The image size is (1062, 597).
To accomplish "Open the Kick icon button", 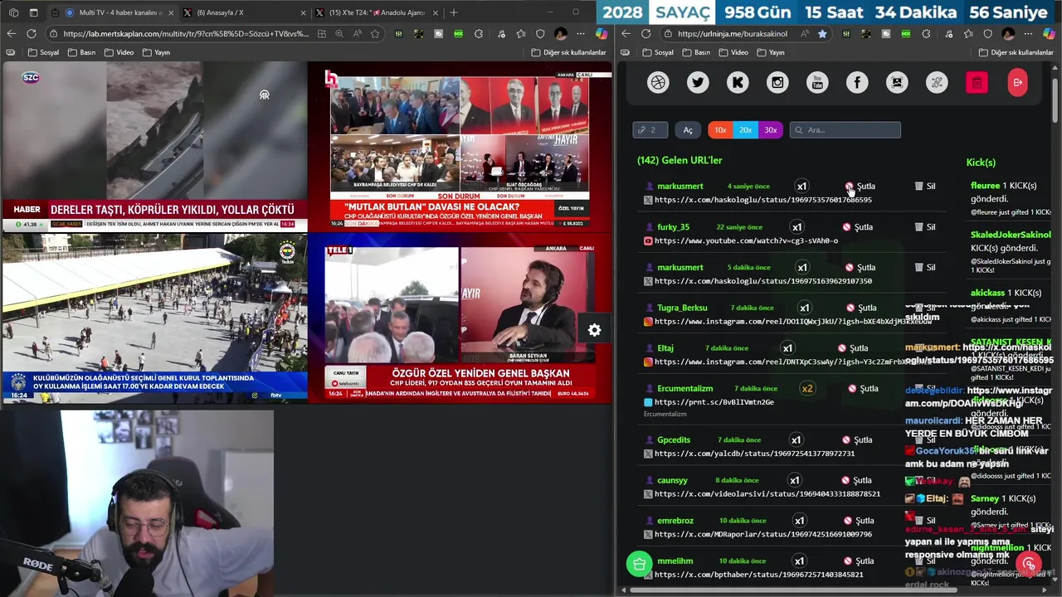I will click(x=738, y=82).
